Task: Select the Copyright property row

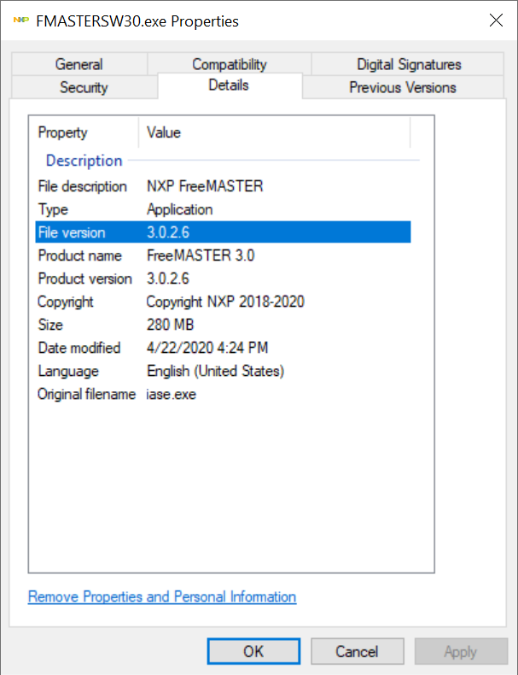Action: [x=222, y=302]
